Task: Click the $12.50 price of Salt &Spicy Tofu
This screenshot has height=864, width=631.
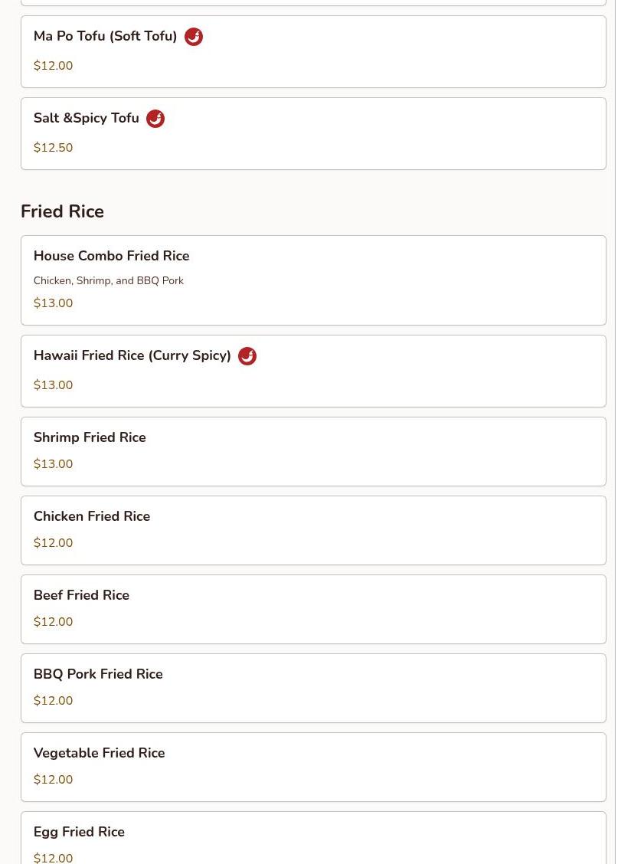Action: point(53,148)
